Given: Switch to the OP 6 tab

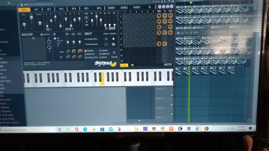Looking at the screenshot, I should 99,8.
